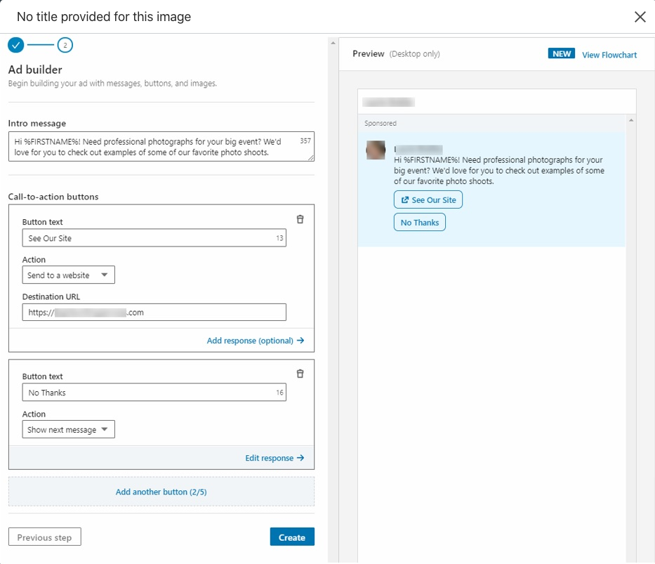Click the Destination URL input field
Screen dimensions: 655x564
154,313
